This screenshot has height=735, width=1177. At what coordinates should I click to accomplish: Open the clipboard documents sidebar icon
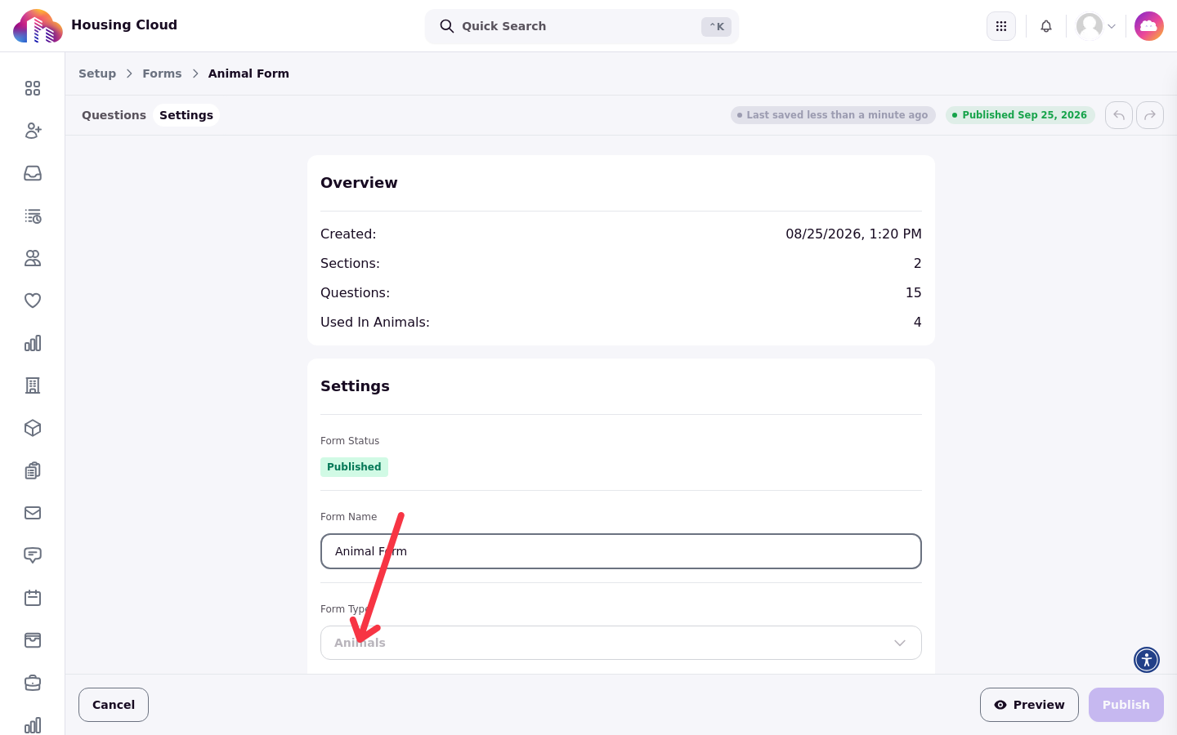pyautogui.click(x=33, y=470)
